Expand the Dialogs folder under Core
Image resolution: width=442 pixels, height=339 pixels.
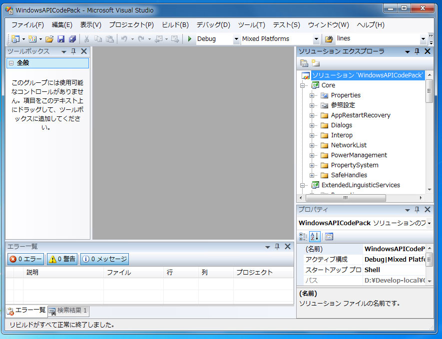pos(312,125)
